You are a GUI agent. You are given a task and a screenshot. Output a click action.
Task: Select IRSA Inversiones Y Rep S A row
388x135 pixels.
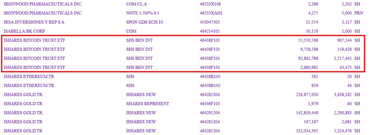pos(183,22)
